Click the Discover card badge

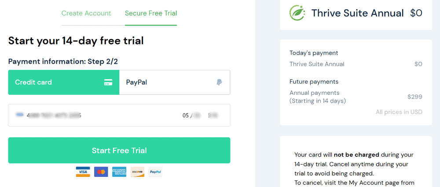tap(137, 172)
